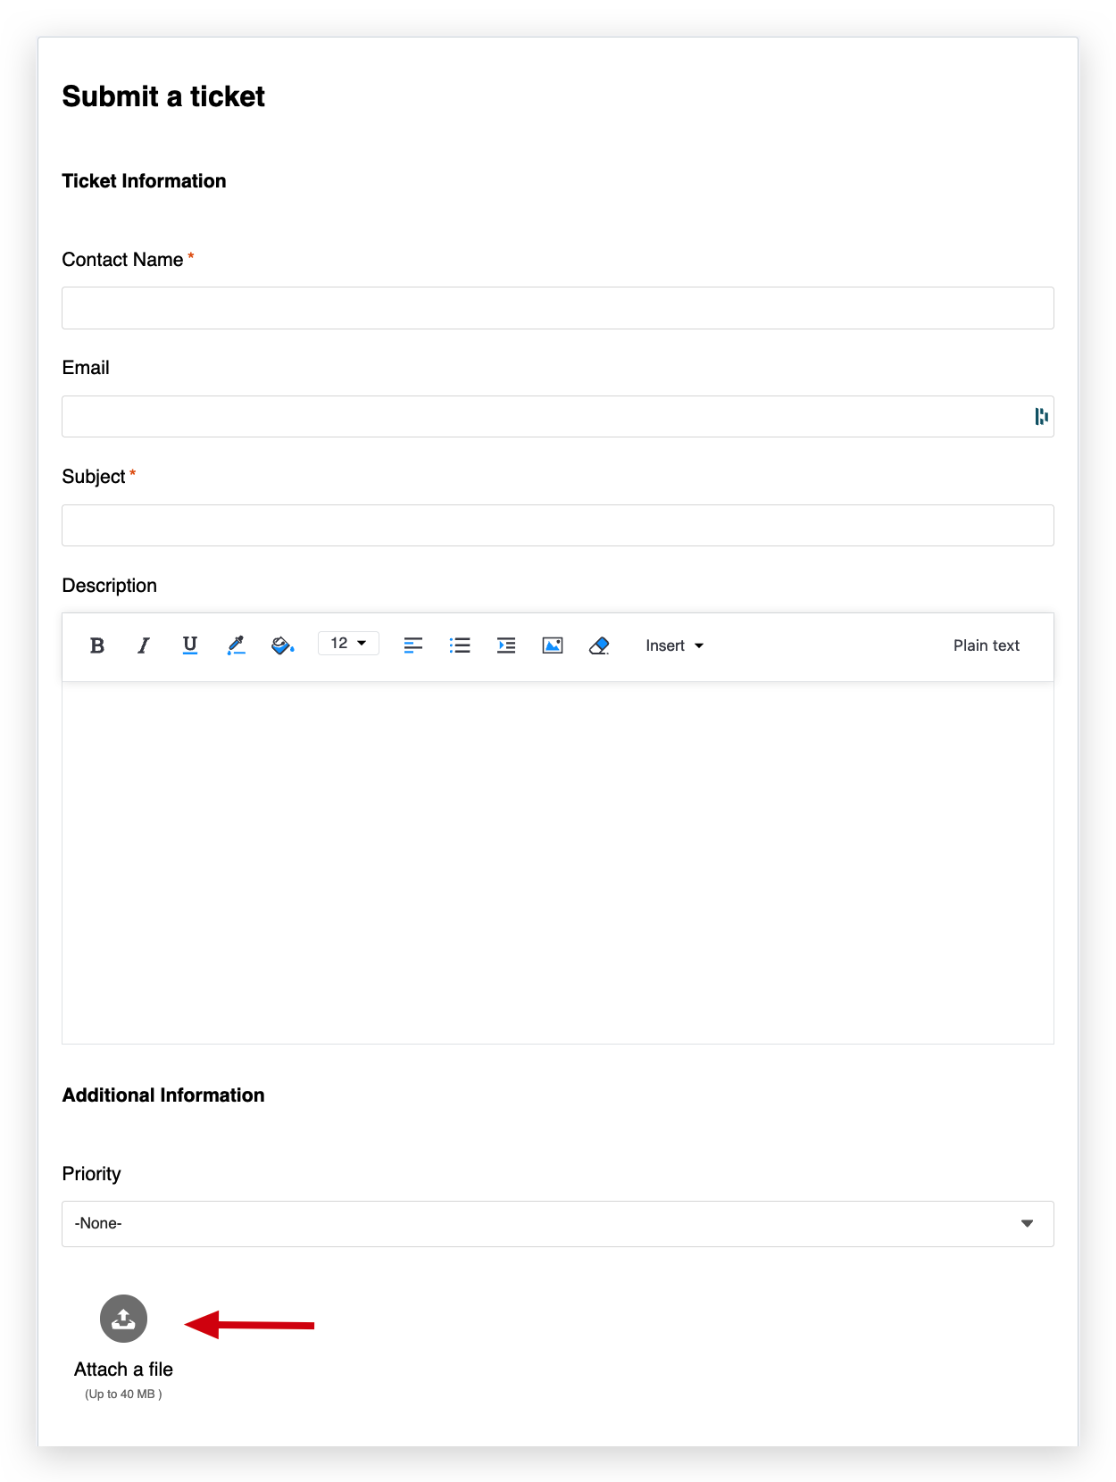The height and width of the screenshot is (1482, 1116).
Task: Expand the Insert dropdown menu
Action: point(674,645)
